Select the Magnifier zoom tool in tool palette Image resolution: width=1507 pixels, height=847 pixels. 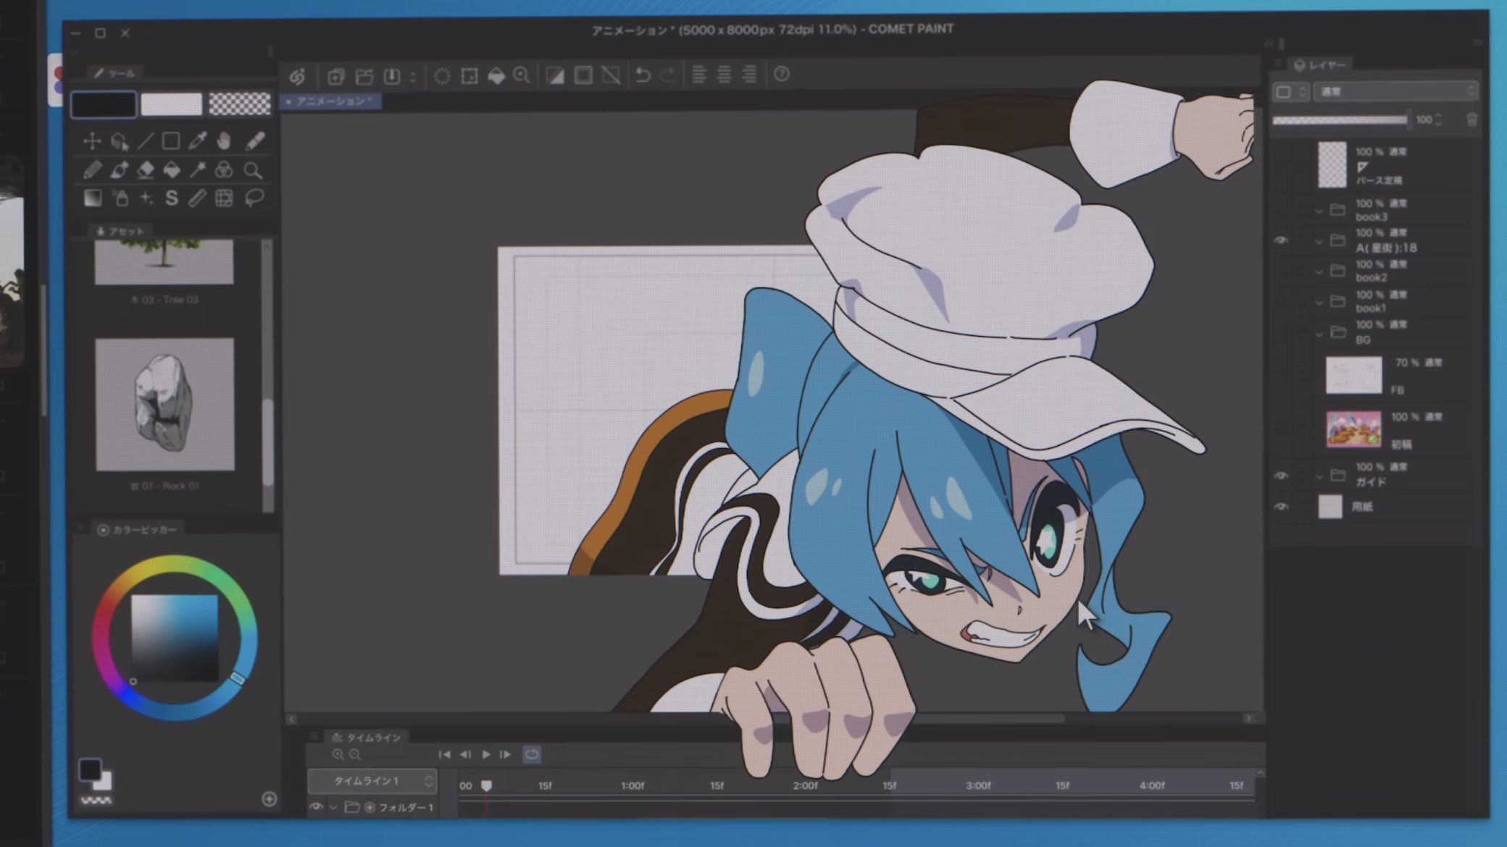click(x=253, y=170)
